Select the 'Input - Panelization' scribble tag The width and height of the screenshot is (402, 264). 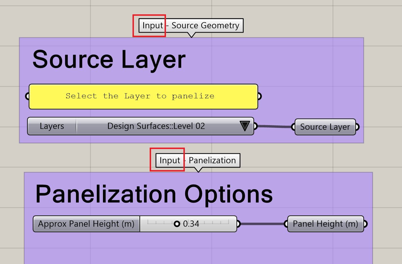pos(198,160)
